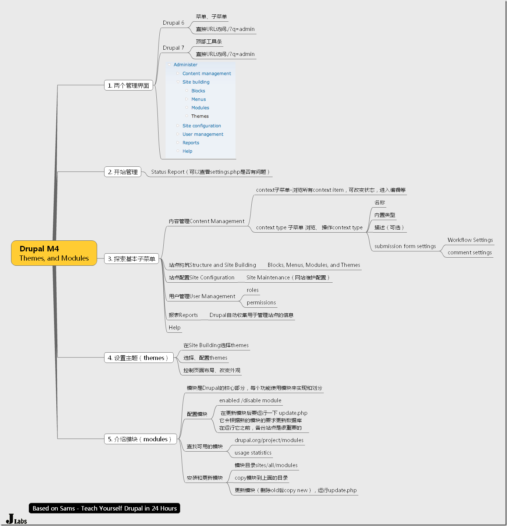Select the 'Drupal 7' subtopic
Screen dimensions: 507x526
click(174, 48)
